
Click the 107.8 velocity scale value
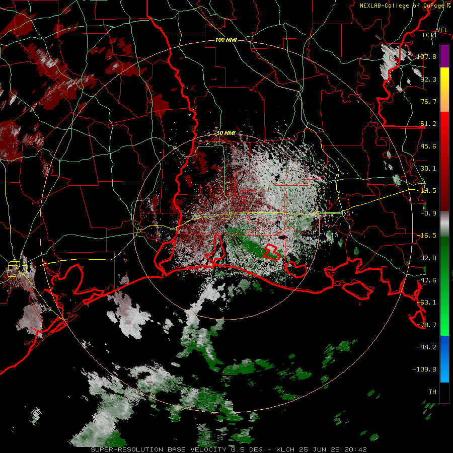[x=426, y=56]
